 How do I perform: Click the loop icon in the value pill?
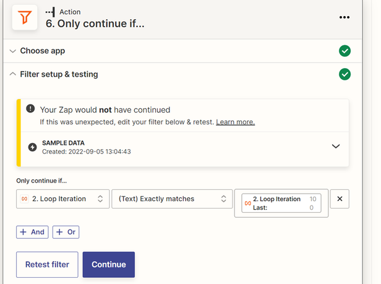coord(247,203)
